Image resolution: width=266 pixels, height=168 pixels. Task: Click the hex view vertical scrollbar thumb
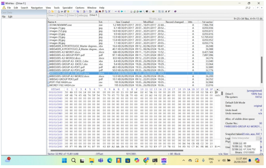point(222,94)
